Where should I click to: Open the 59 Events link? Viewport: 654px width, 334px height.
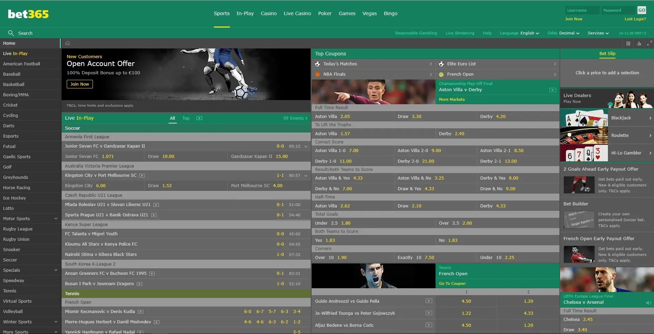tap(295, 118)
